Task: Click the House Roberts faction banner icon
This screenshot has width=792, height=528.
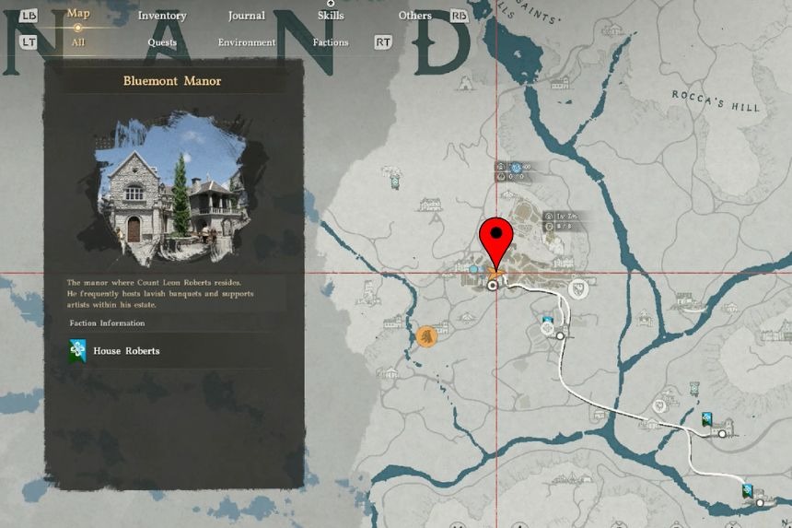Action: 78,351
